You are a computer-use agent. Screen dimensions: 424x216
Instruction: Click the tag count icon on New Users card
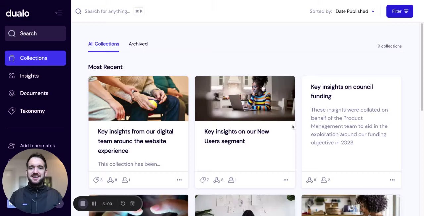pyautogui.click(x=203, y=180)
